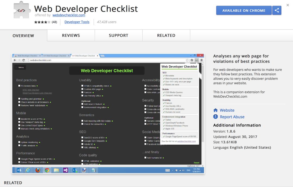293x187 pixels.
Task: Expand arrow beside XML sitemap
Action: (x=98, y=148)
